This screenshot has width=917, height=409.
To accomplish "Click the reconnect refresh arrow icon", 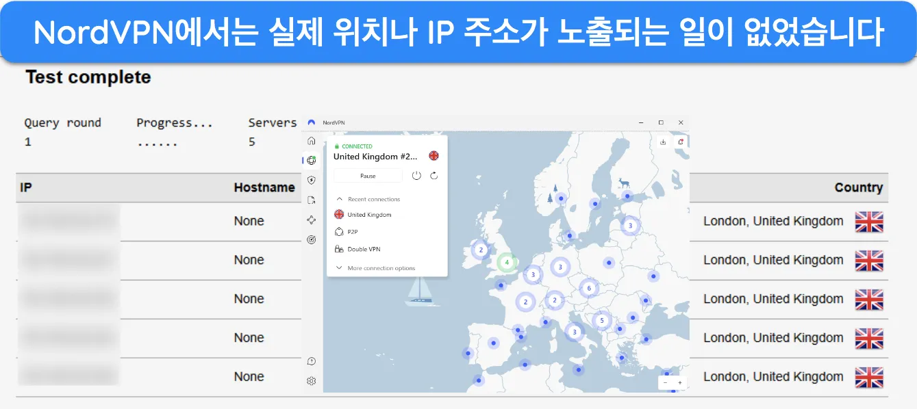I will pyautogui.click(x=434, y=176).
